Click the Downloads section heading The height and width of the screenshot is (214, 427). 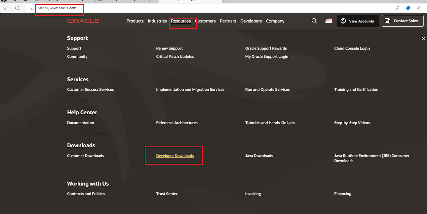(81, 145)
